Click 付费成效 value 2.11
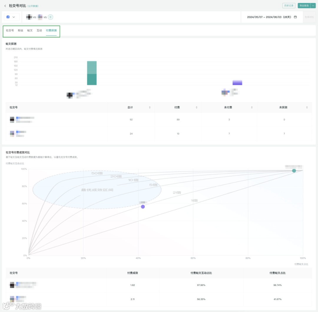The width and height of the screenshot is (318, 312). coord(132,299)
